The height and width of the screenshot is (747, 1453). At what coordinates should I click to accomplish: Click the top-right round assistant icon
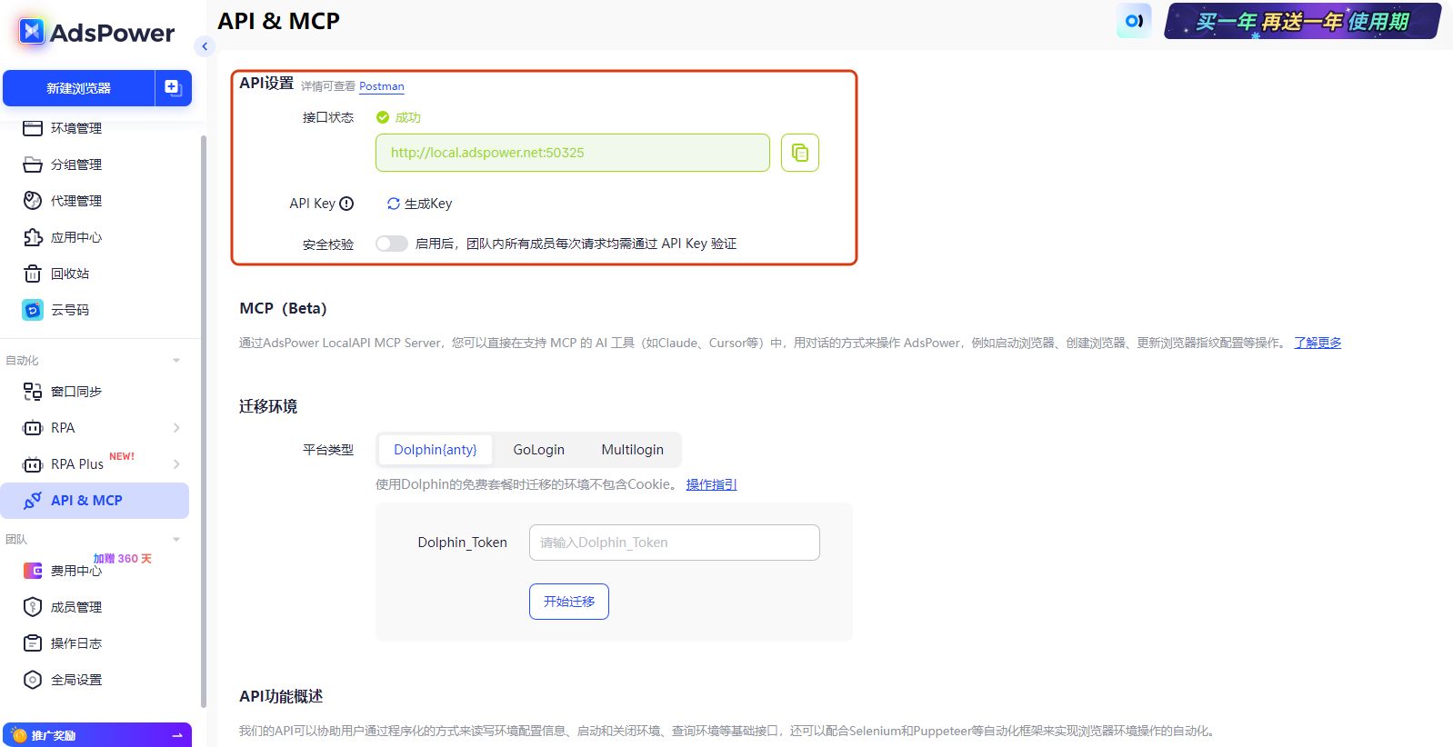[1134, 21]
